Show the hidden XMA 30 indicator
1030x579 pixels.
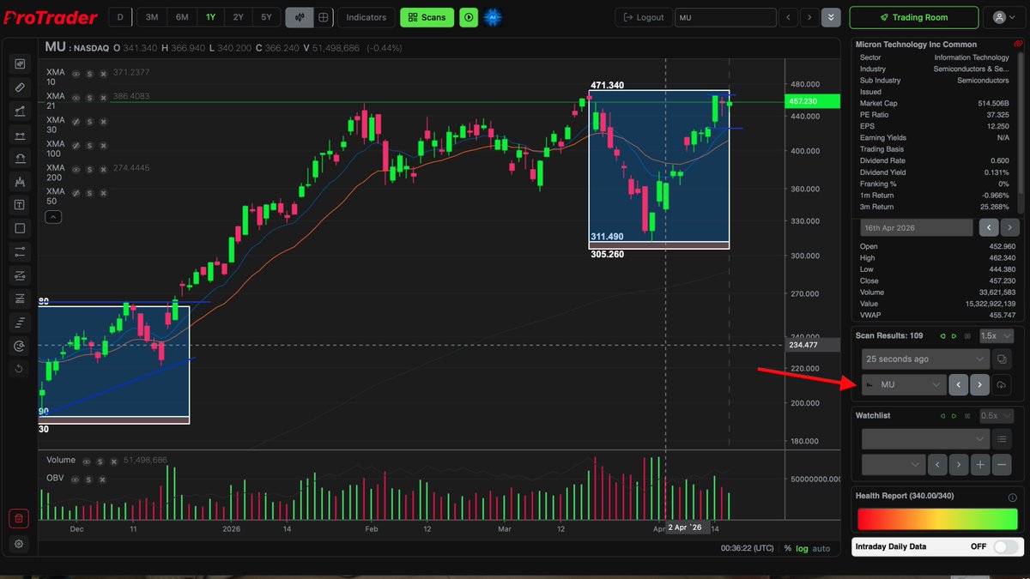coord(77,121)
